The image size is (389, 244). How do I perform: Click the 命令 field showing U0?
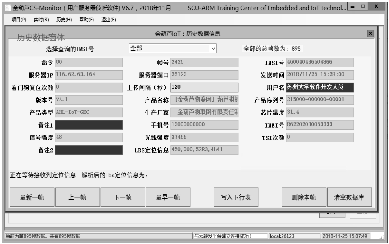[x=89, y=62]
